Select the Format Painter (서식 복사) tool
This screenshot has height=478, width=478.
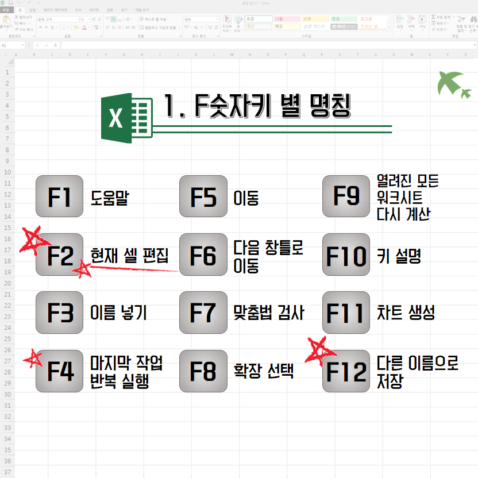(x=16, y=29)
